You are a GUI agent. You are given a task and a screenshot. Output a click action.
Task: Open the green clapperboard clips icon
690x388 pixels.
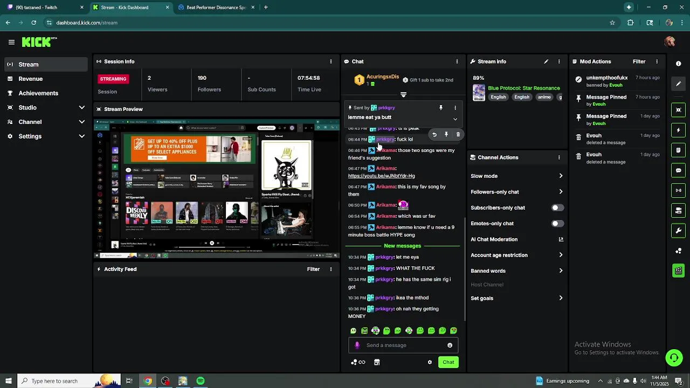click(x=678, y=271)
